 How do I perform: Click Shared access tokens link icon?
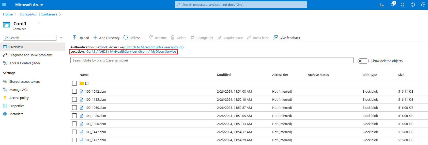point(5,81)
